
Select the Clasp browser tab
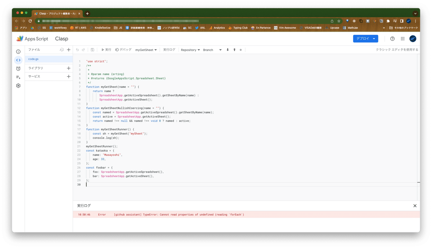coord(57,13)
